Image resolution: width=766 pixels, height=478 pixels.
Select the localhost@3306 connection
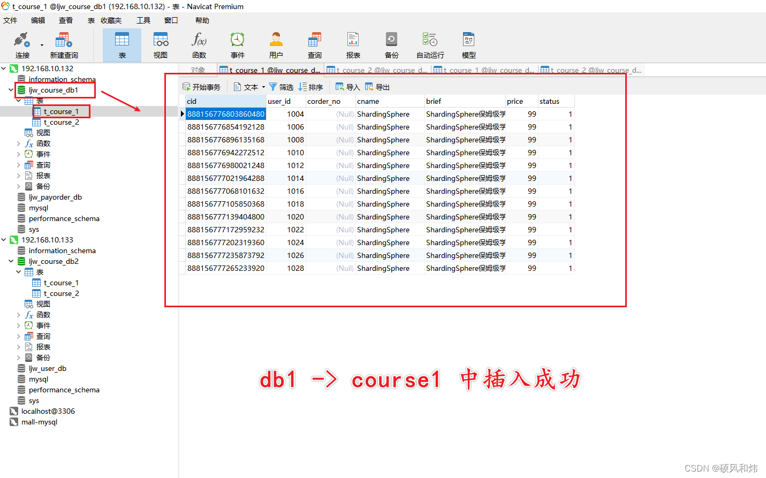48,411
